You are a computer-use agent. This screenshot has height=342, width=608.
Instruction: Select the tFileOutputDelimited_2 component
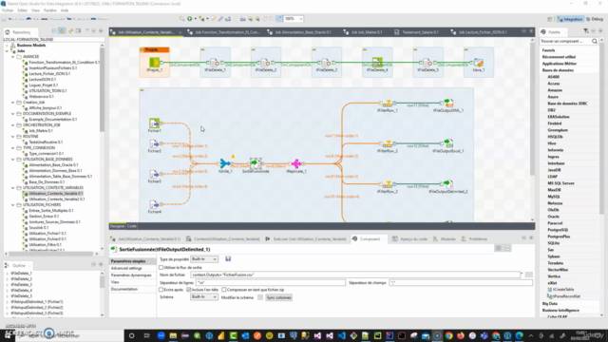448,184
